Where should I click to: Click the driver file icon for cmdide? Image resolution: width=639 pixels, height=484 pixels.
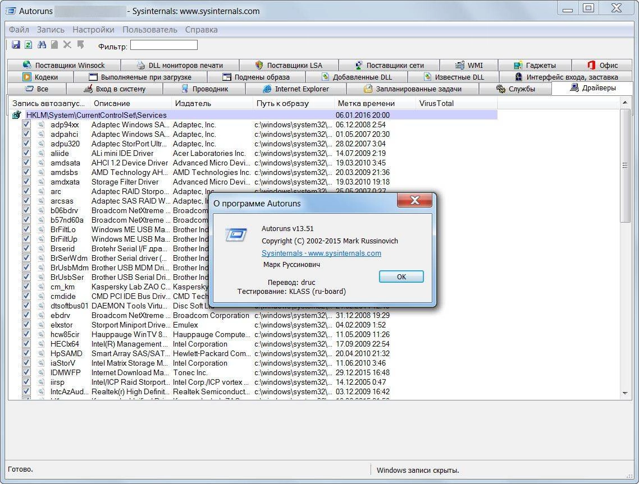tap(41, 296)
